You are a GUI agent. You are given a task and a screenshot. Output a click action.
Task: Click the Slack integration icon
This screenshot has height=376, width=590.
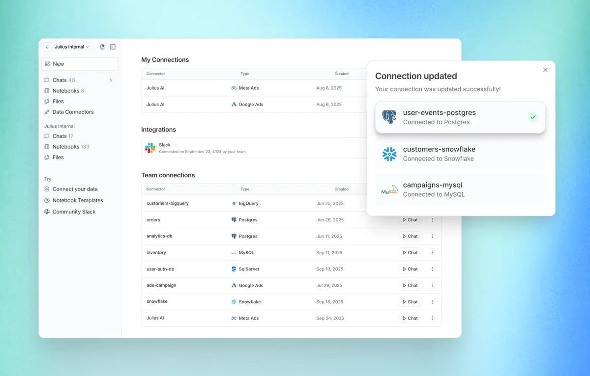coord(149,147)
